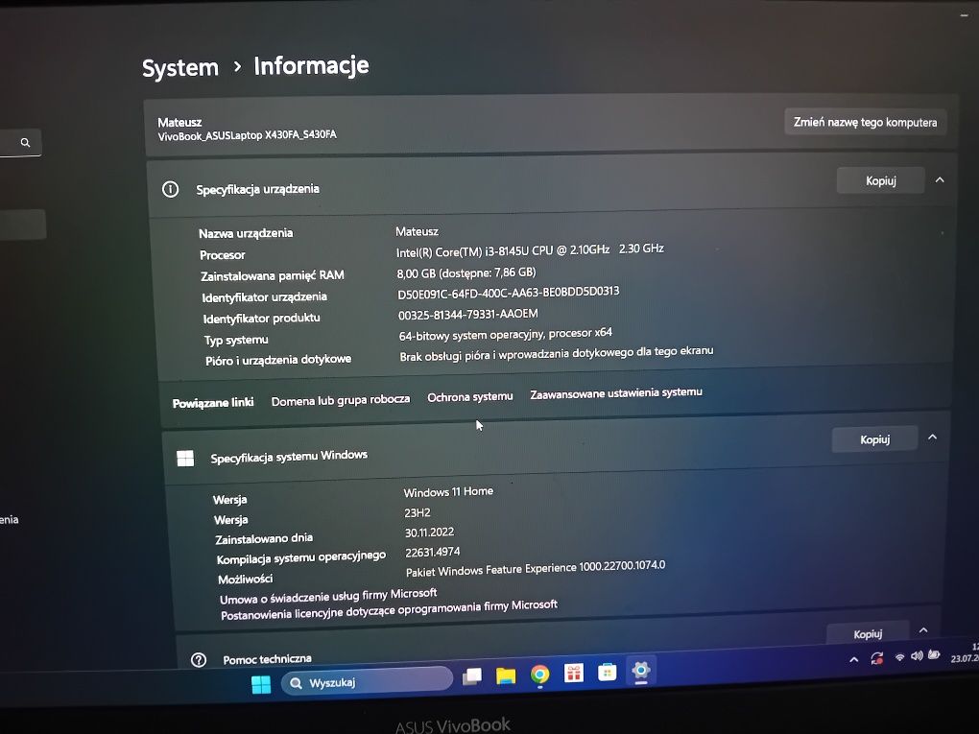
Task: Click the Windows 11 Home value
Action: pyautogui.click(x=448, y=492)
